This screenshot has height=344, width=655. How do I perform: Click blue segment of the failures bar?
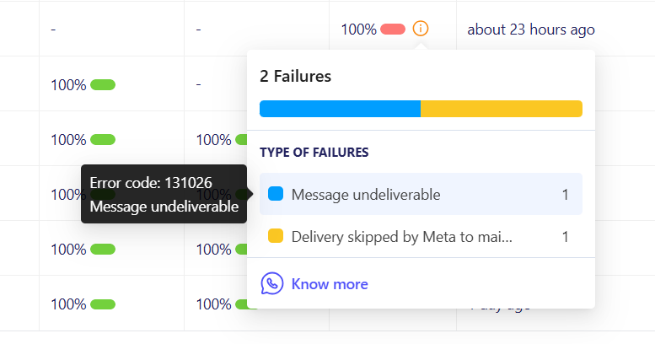click(x=340, y=109)
